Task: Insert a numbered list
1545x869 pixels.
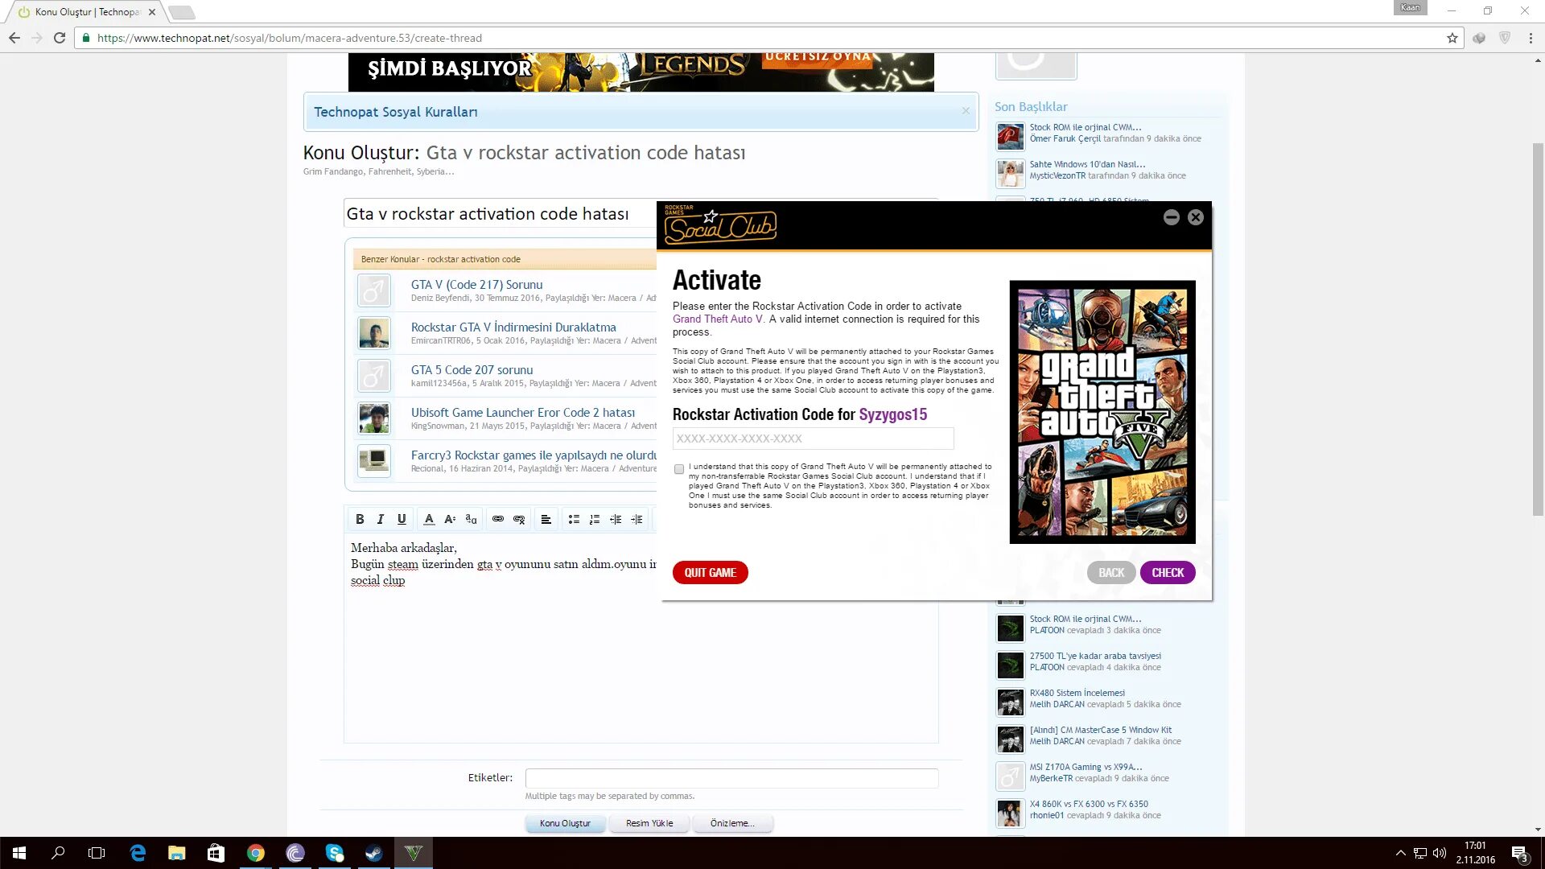Action: [x=595, y=519]
